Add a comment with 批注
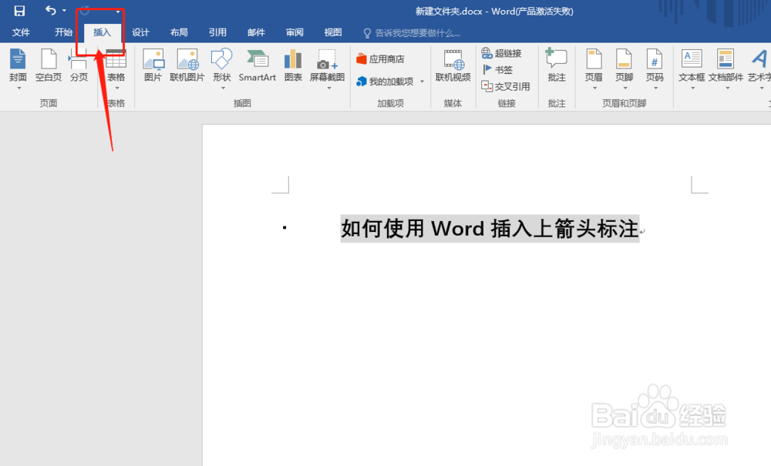The width and height of the screenshot is (771, 466). point(557,65)
